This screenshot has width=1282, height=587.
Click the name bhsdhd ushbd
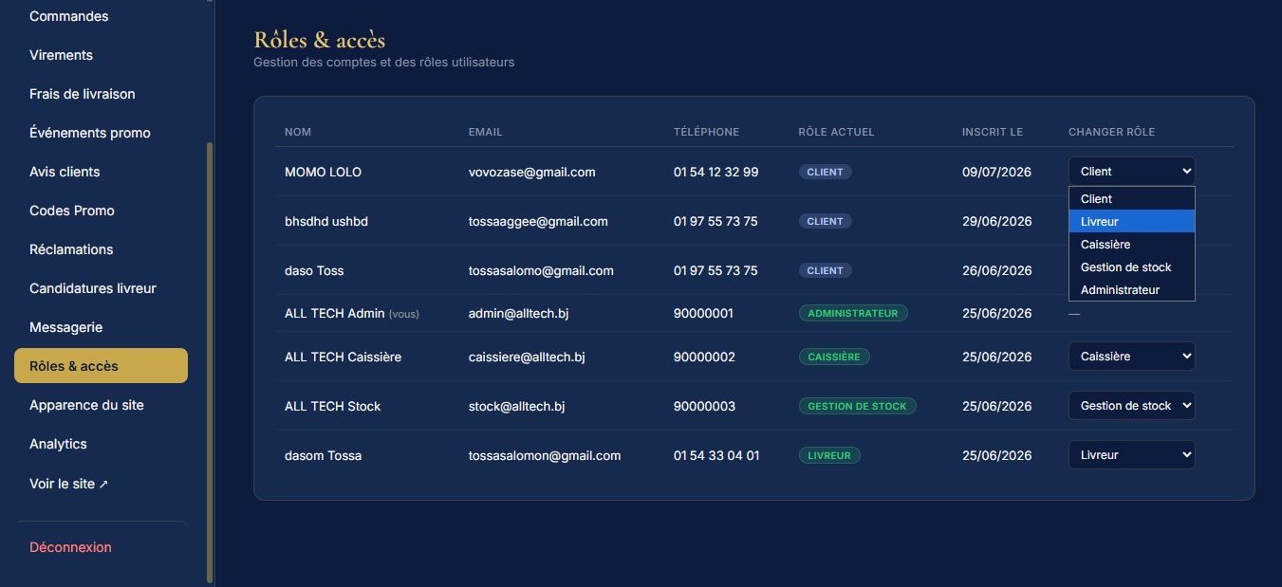pos(326,221)
